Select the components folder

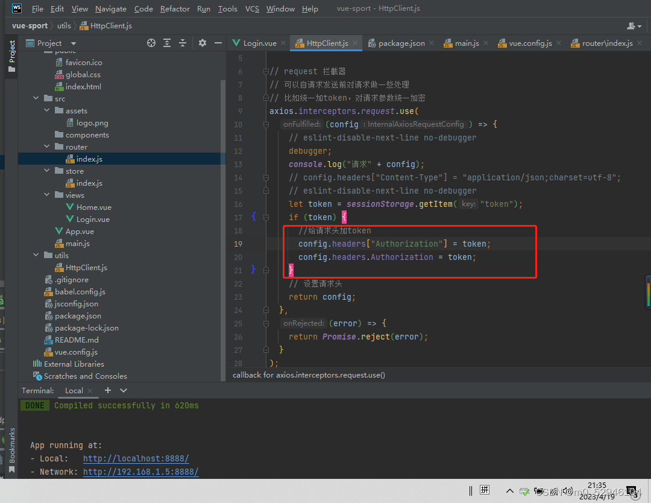[82, 134]
